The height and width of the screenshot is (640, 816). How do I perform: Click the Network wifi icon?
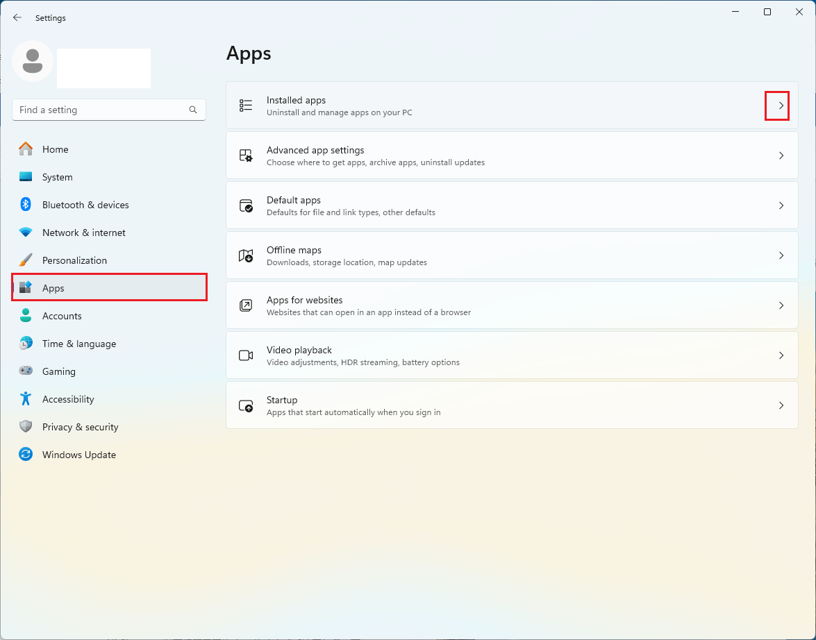pos(26,232)
